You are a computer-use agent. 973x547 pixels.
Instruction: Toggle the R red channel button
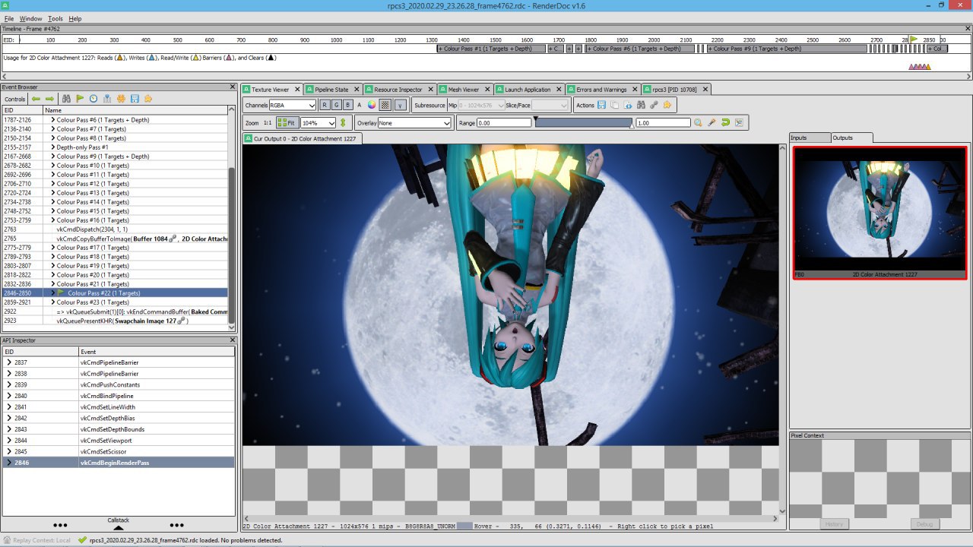pyautogui.click(x=325, y=105)
